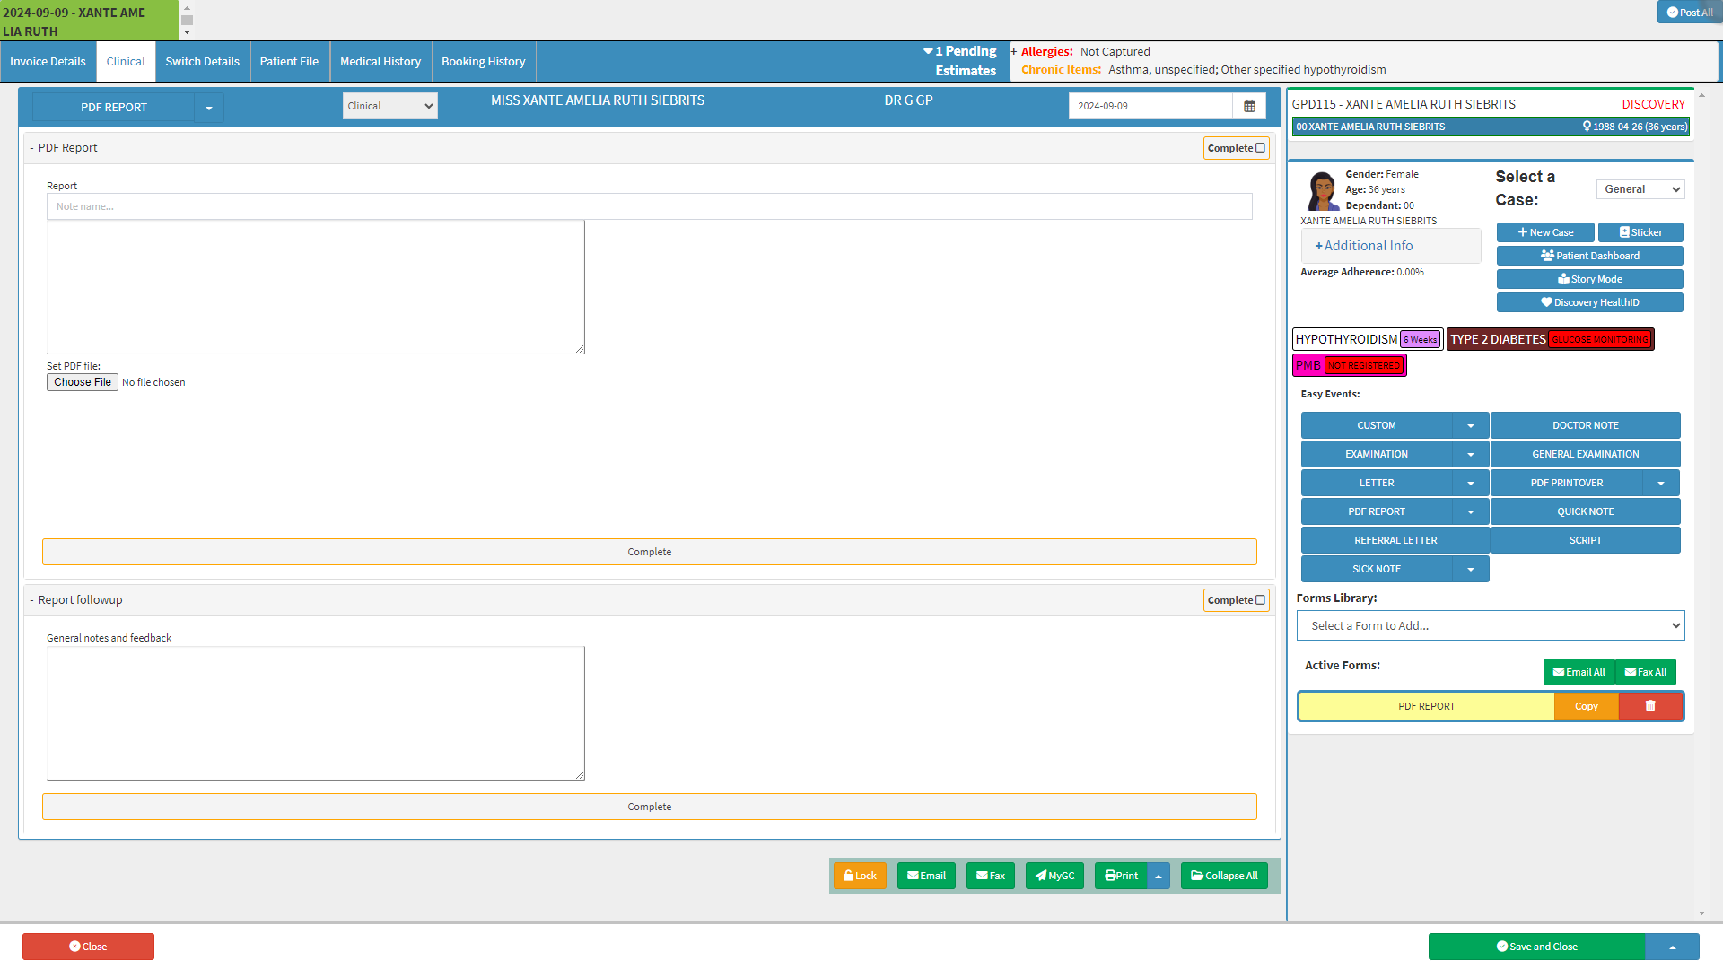The height and width of the screenshot is (969, 1723).
Task: Click the calendar icon beside the date field
Action: (1249, 106)
